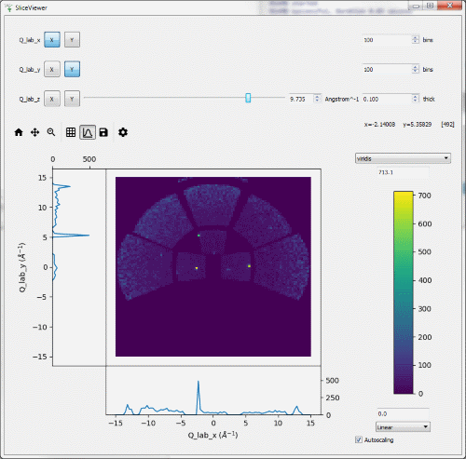Click the Q_lab_y (Å⁻¹) axis title
Image resolution: width=466 pixels, height=459 pixels.
pyautogui.click(x=22, y=267)
